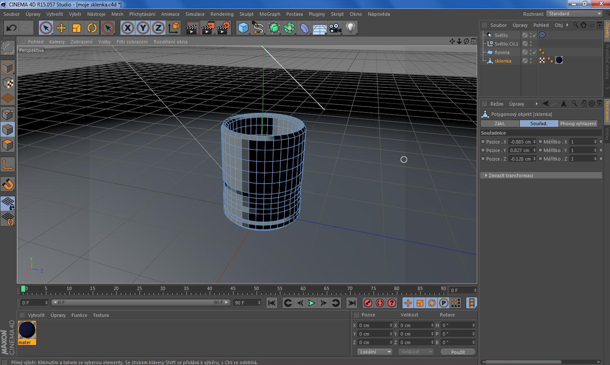Select the dark blue mater material swatch

click(27, 330)
